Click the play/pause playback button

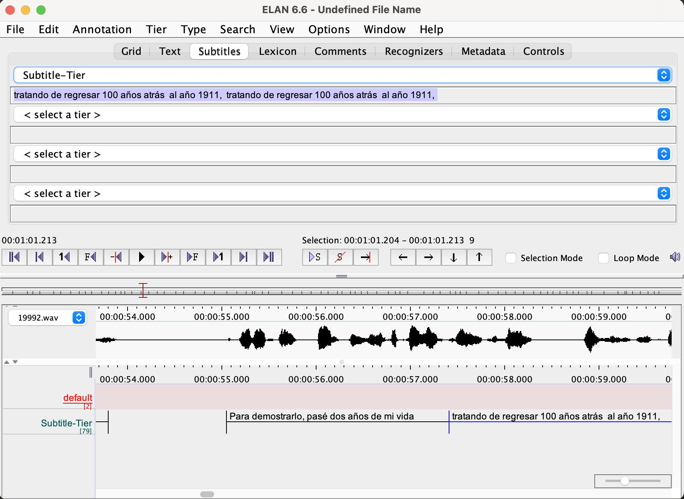tap(141, 257)
